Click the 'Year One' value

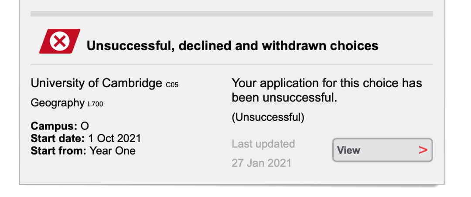click(113, 151)
